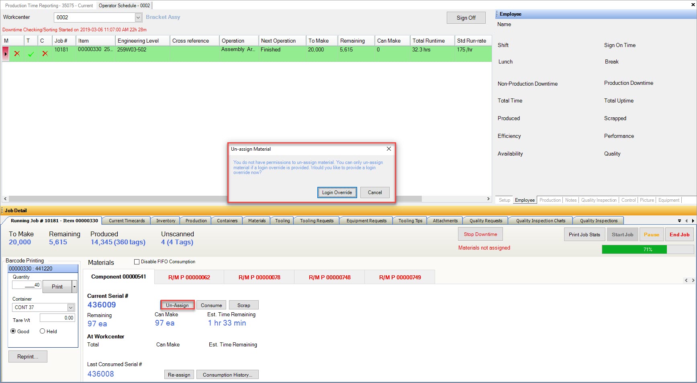Open the Materials tab

click(257, 221)
